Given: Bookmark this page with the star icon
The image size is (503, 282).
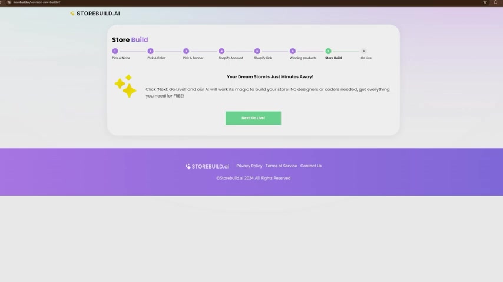Looking at the screenshot, I should 485,2.
